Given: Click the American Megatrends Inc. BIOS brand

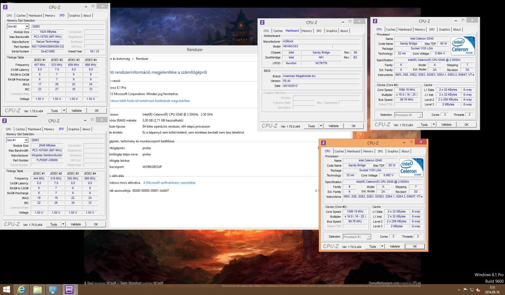Looking at the screenshot, I should [320, 76].
